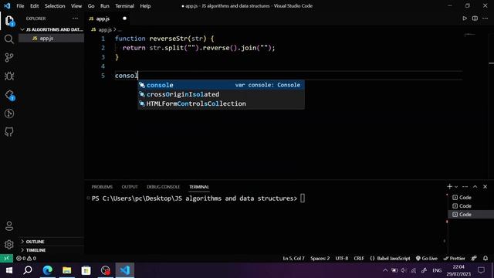Open the Go menu

(x=91, y=5)
